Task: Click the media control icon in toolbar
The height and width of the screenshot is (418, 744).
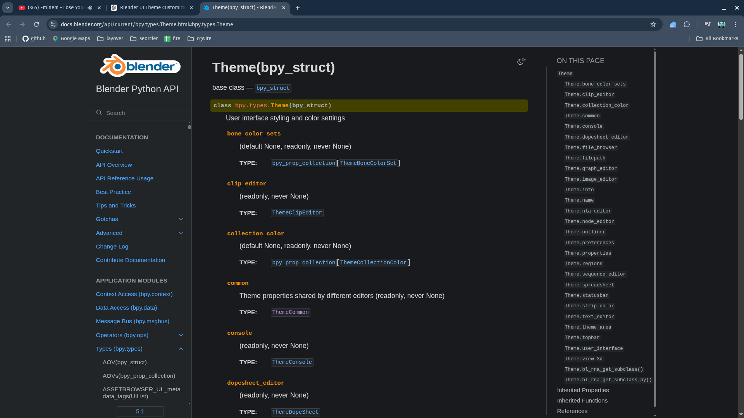Action: click(708, 24)
